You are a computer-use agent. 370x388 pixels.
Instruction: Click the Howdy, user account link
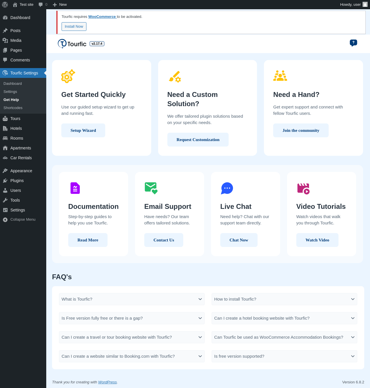click(354, 5)
